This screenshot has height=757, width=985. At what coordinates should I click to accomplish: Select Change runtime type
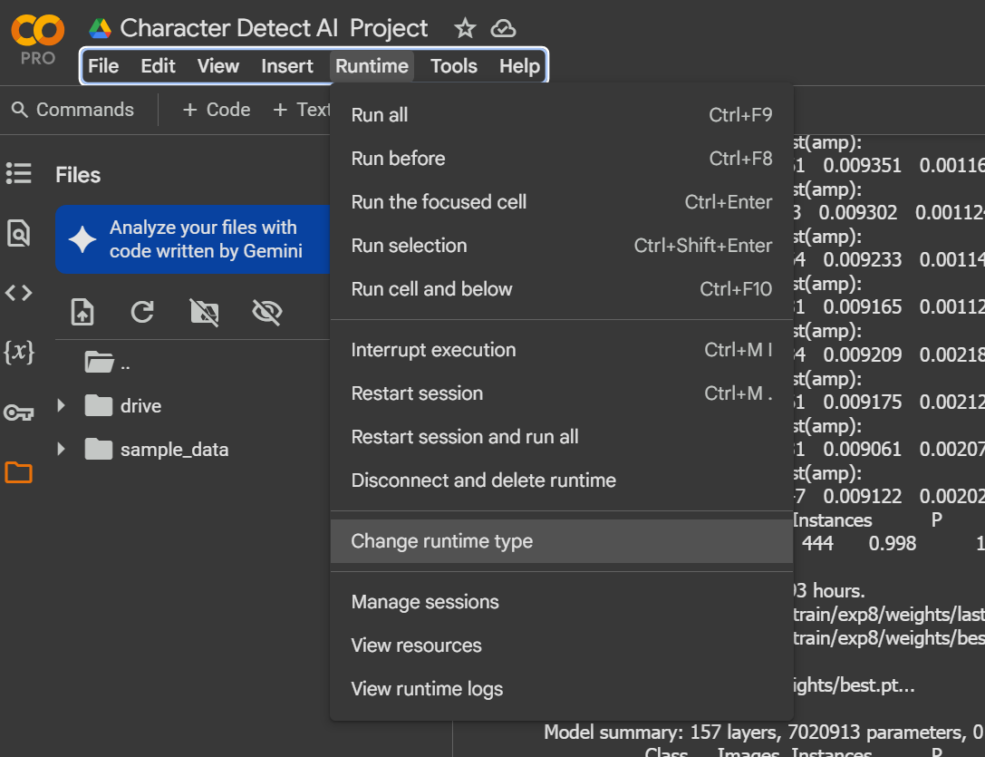(562, 540)
